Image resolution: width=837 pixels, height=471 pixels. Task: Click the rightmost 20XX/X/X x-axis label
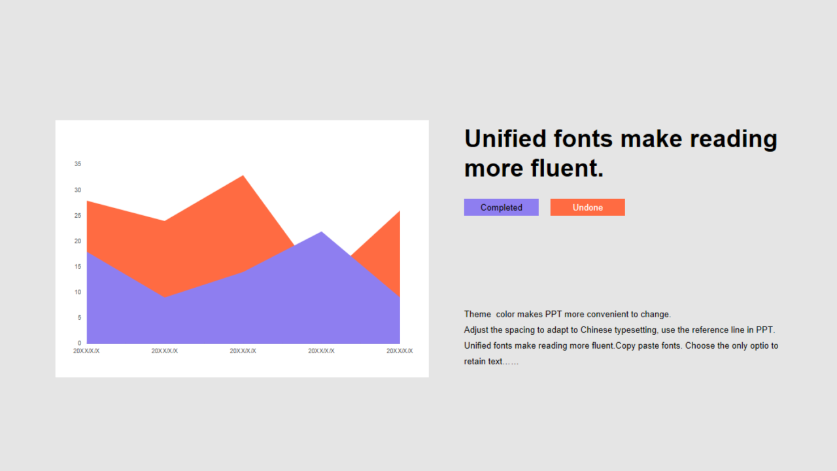[400, 351]
